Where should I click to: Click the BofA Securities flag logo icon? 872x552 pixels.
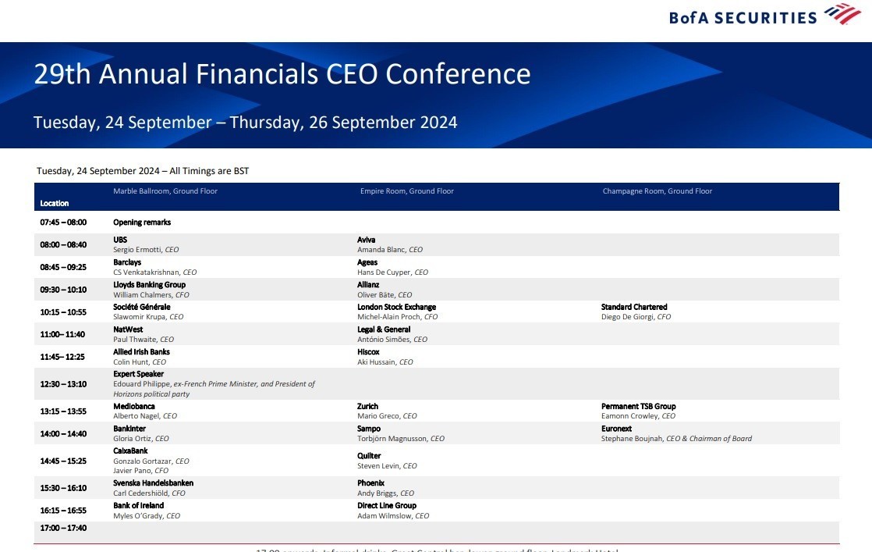click(x=842, y=15)
